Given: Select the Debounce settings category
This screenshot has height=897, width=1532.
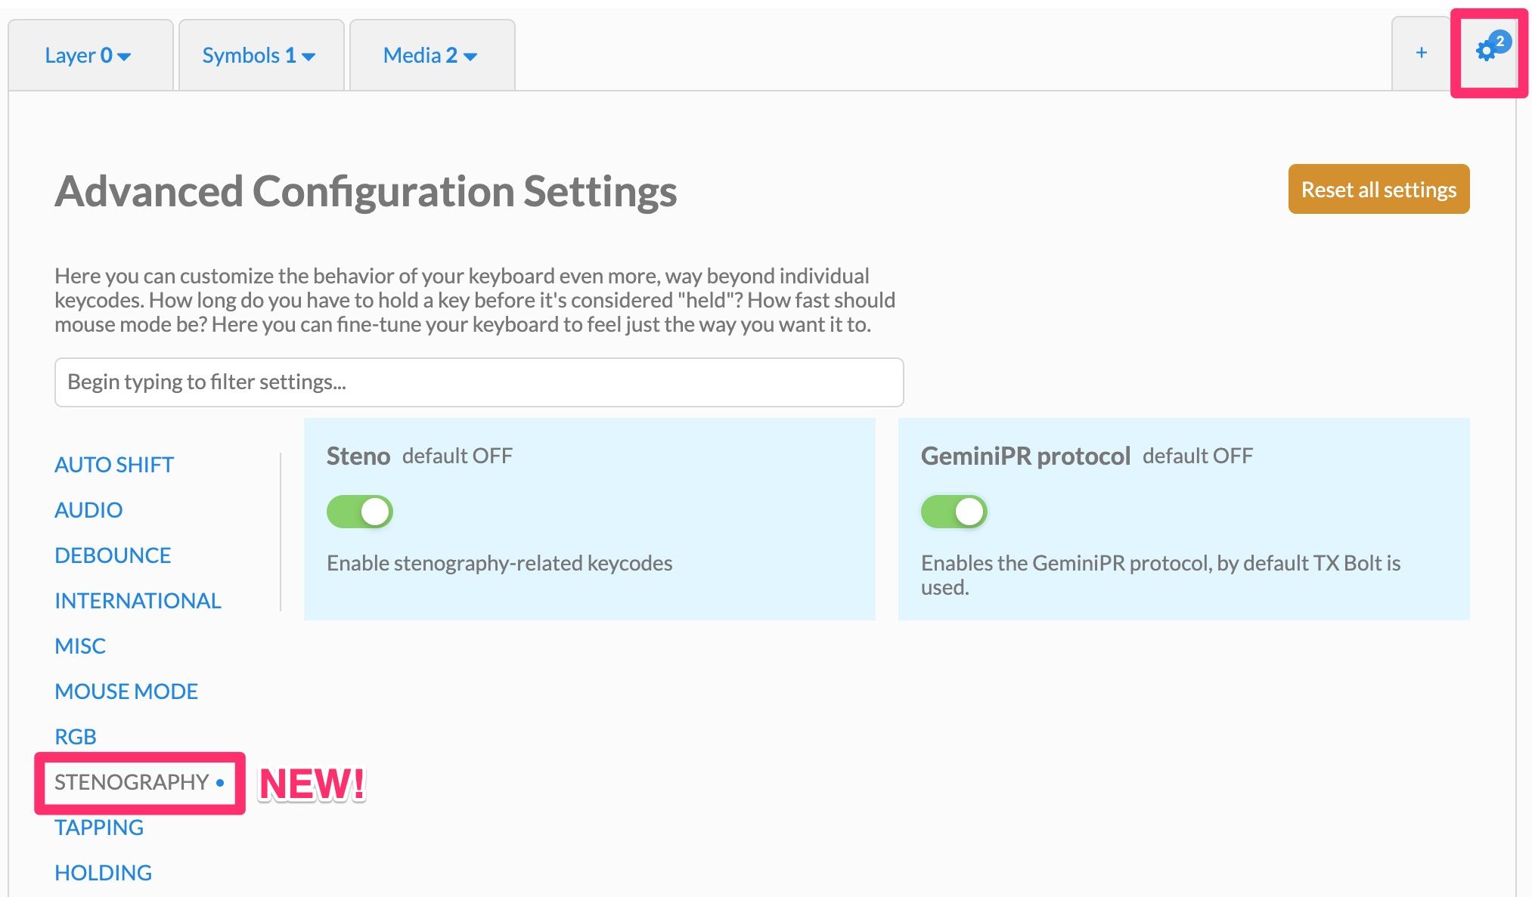Looking at the screenshot, I should (x=113, y=555).
